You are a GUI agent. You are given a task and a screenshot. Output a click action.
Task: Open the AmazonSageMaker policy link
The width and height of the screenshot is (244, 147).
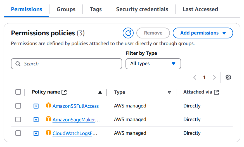74,120
